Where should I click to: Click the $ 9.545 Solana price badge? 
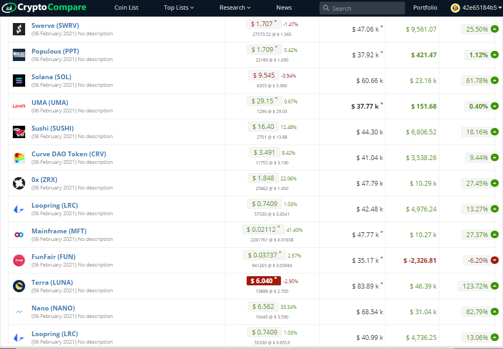(264, 75)
